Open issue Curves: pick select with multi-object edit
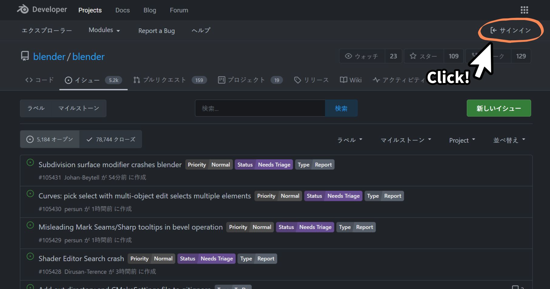 coord(145,196)
